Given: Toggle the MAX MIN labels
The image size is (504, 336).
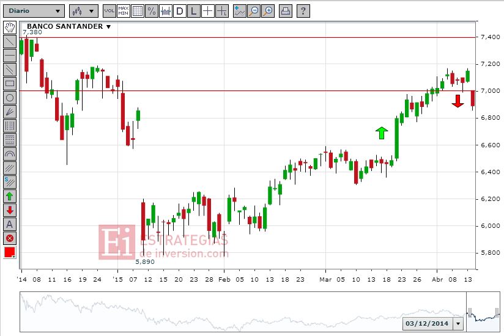Looking at the screenshot, I should point(124,11).
